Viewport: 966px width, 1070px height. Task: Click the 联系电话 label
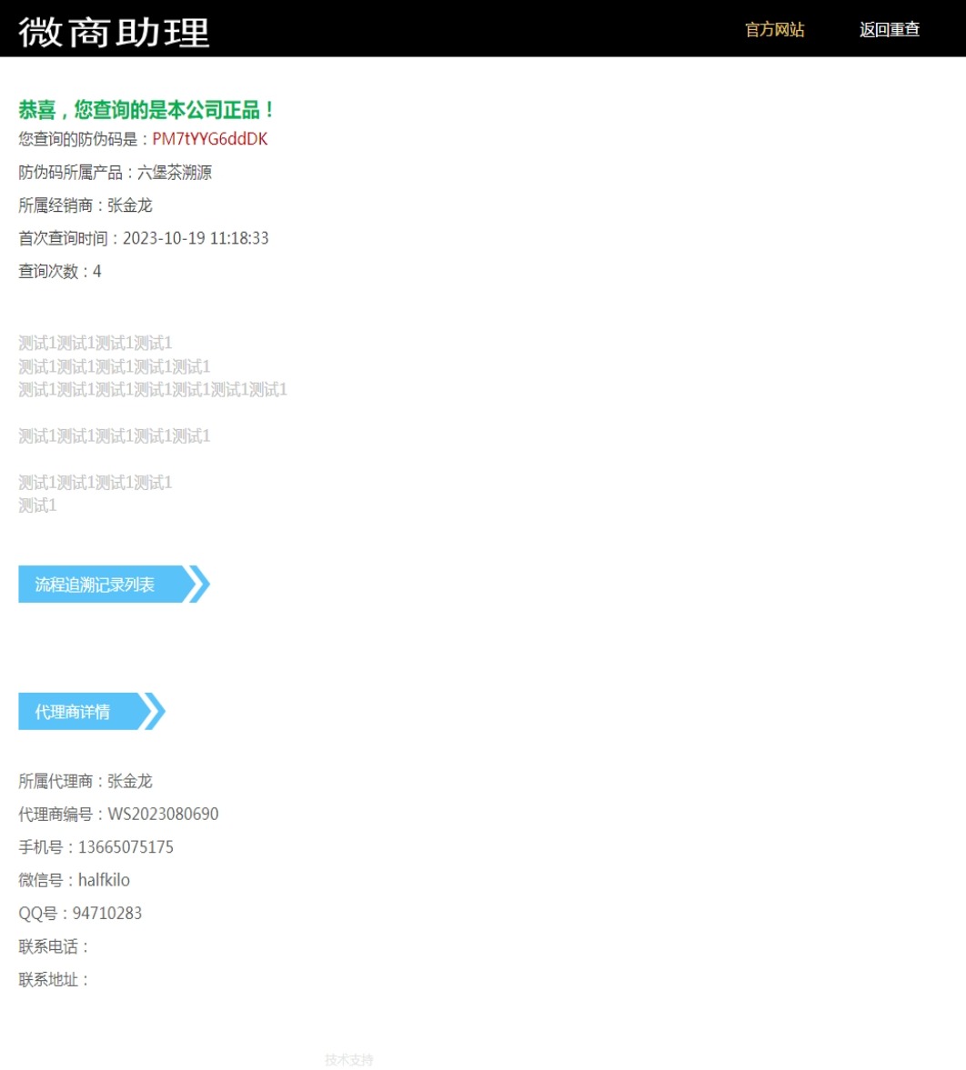(54, 946)
